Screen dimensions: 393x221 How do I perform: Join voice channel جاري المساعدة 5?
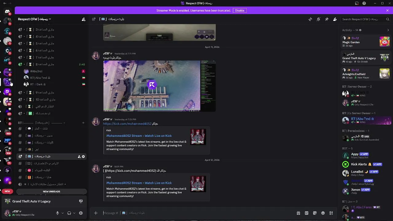(51, 43)
